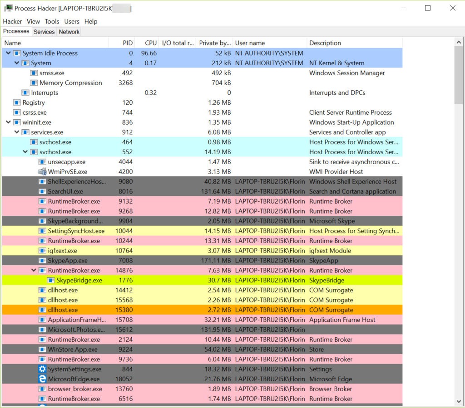Click the ApplicationFrameHost process icon
Image resolution: width=465 pixels, height=408 pixels.
click(42, 320)
